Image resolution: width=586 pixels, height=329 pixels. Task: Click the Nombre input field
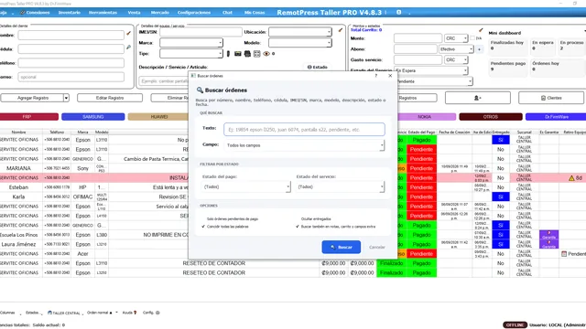(71, 35)
